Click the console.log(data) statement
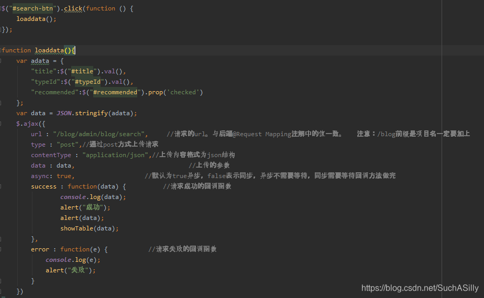The image size is (484, 298). click(x=93, y=197)
